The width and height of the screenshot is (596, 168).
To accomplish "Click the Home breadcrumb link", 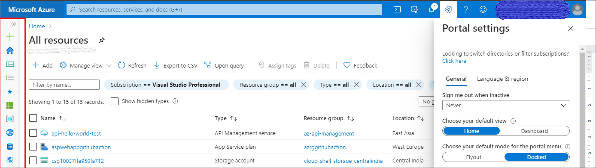I will 37,26.
